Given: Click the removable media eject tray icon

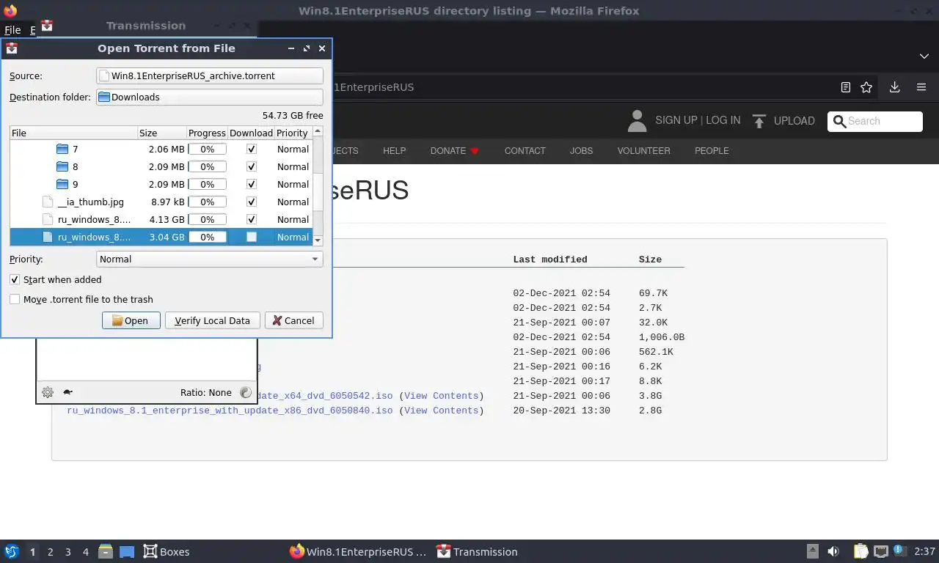Looking at the screenshot, I should (813, 551).
